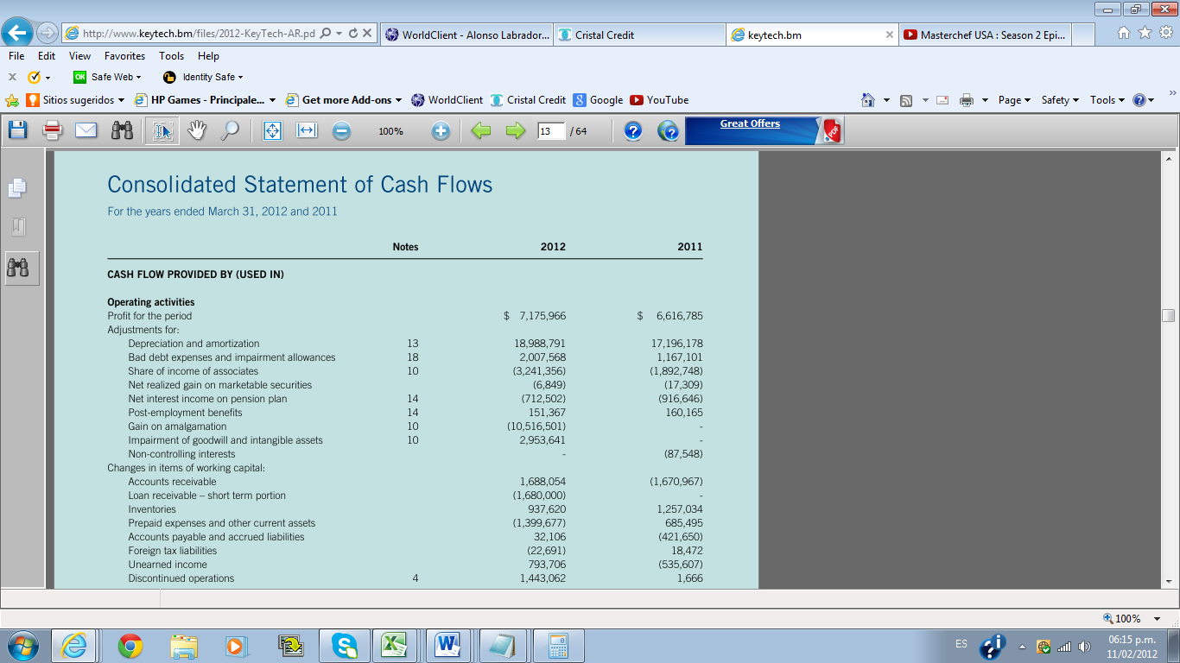
Task: Toggle the pages thumbnail panel in sidebar
Action: tap(18, 187)
